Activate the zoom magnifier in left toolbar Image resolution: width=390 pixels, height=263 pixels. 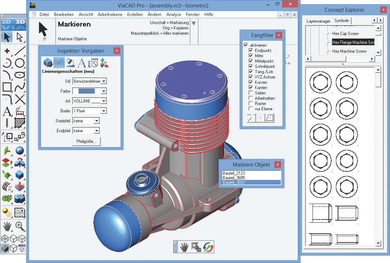coord(20,226)
